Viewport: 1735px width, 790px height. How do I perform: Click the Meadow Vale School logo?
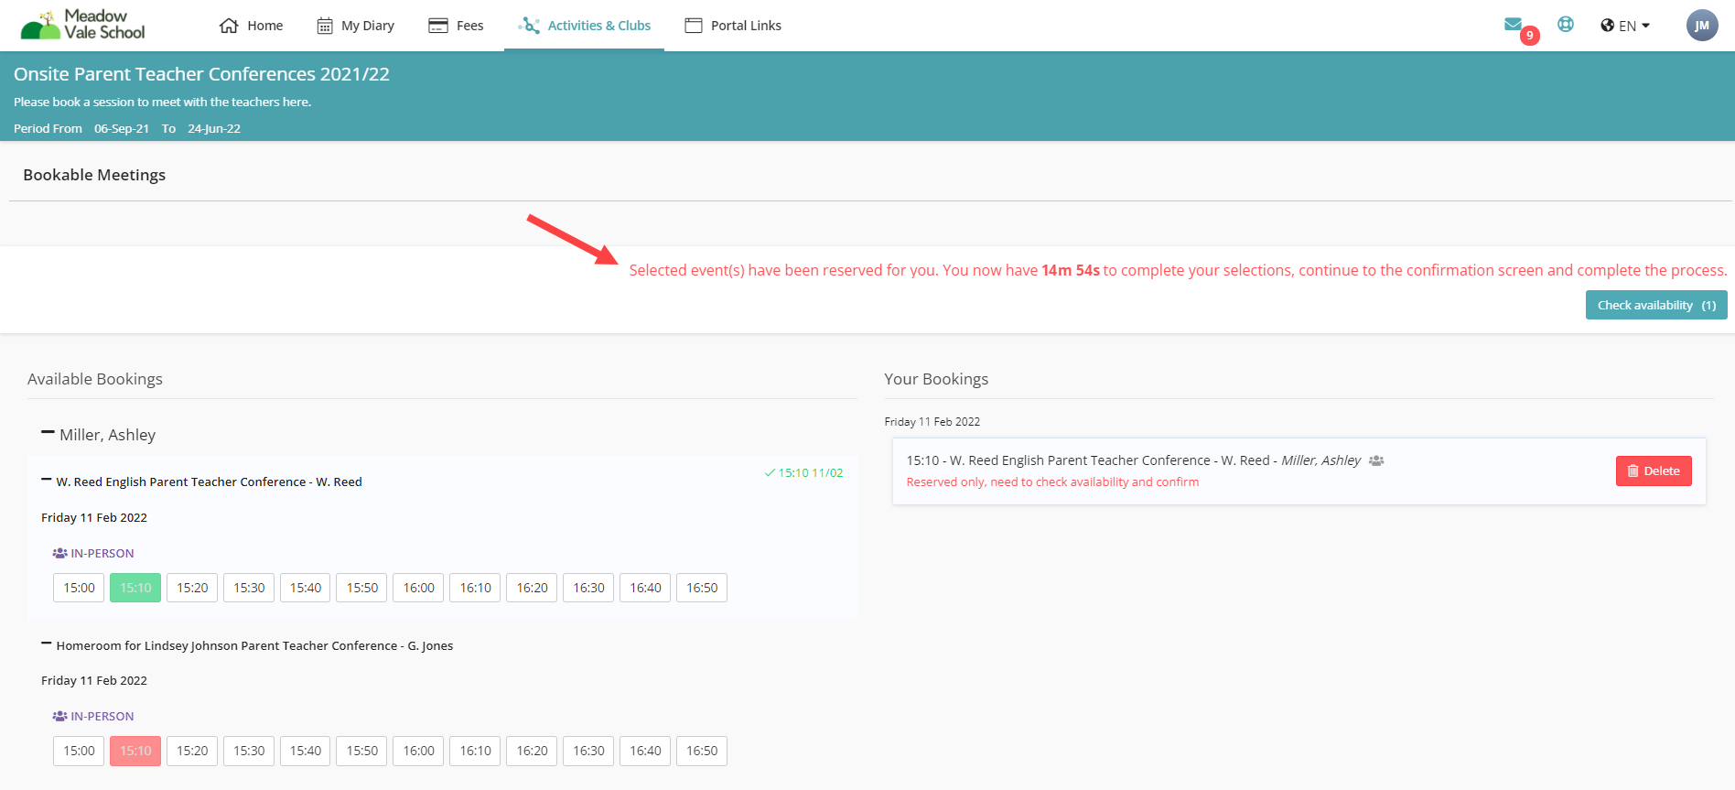(82, 25)
